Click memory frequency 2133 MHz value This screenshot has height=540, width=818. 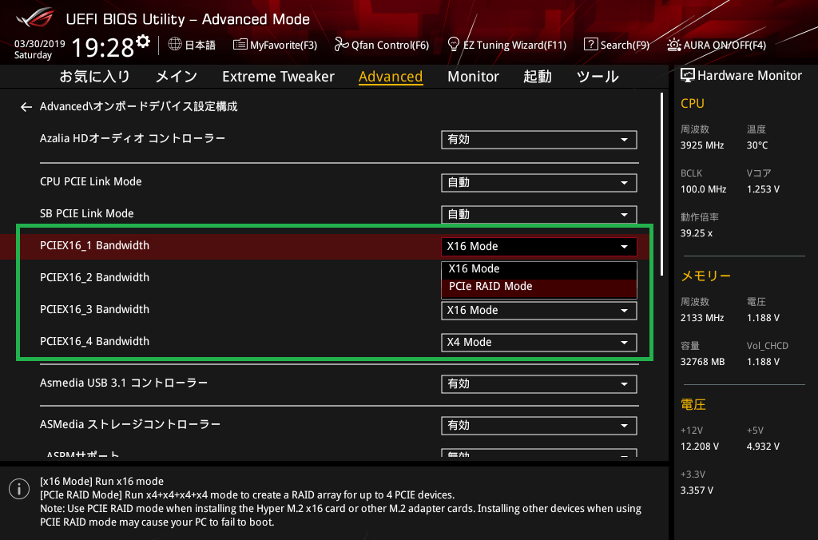(701, 318)
